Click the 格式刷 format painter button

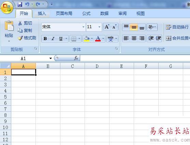tap(27, 38)
